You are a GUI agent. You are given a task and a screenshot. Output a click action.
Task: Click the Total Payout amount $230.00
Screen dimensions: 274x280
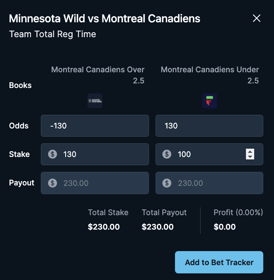click(158, 227)
